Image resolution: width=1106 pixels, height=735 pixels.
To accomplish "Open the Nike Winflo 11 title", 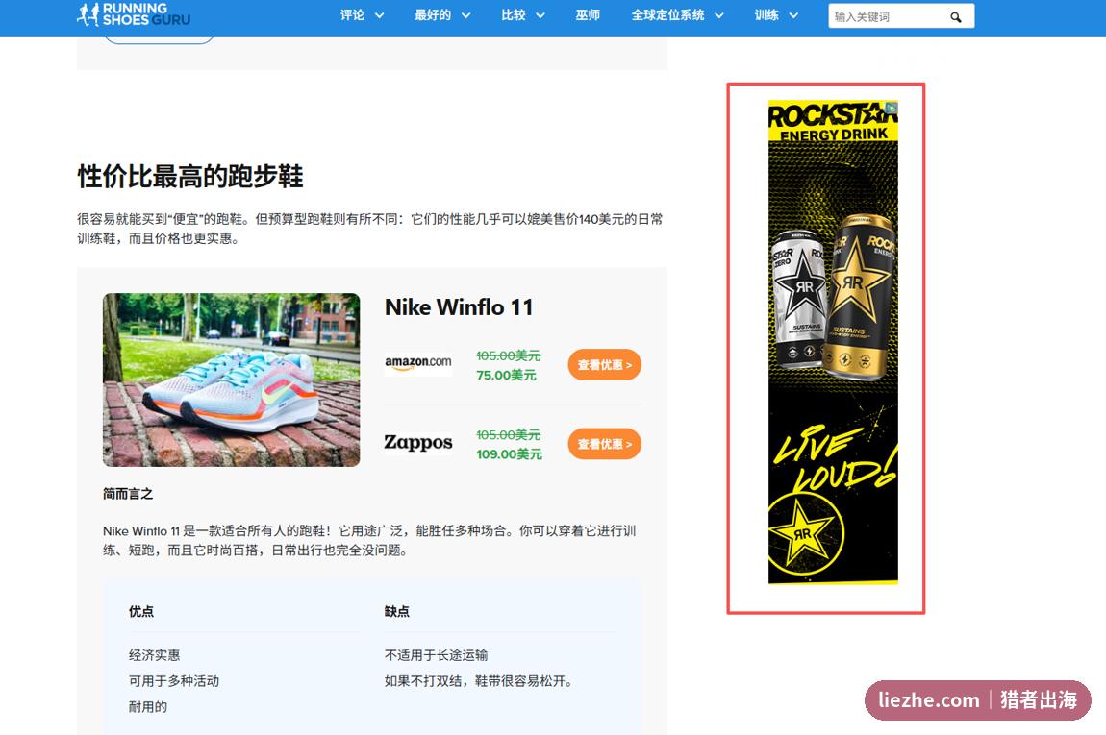I will [x=459, y=307].
